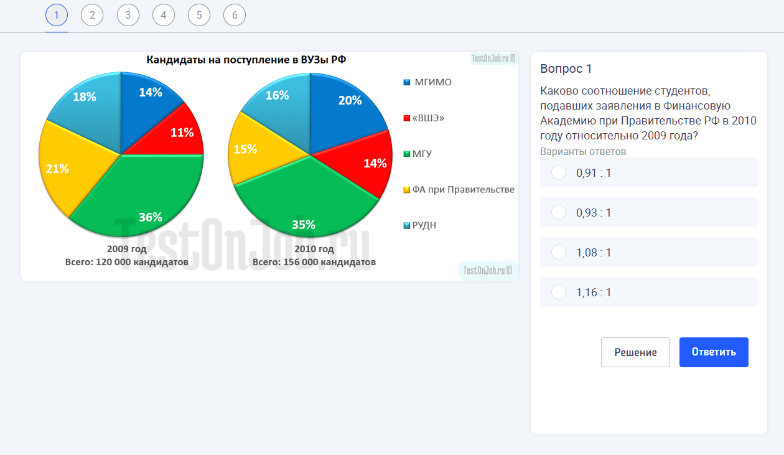Click the yellow ФА при Правительстве legend marker

click(x=407, y=190)
